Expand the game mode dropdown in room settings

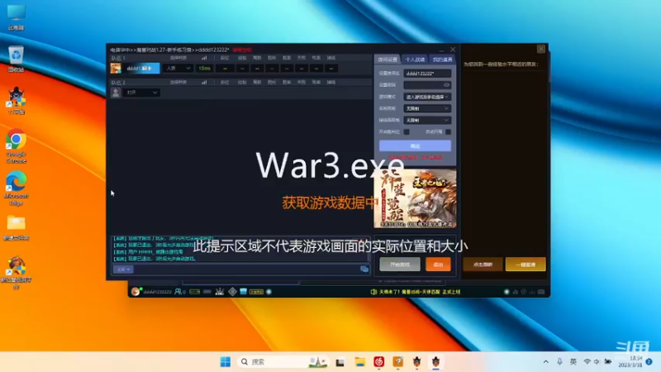click(x=427, y=97)
